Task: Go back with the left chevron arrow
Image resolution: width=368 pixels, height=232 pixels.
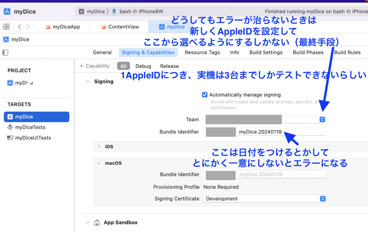Action: [x=20, y=27]
